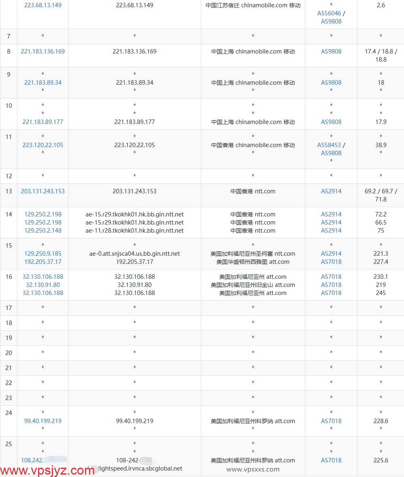Click the AS9808 link in hop 8
This screenshot has width=404, height=477.
coord(331,51)
